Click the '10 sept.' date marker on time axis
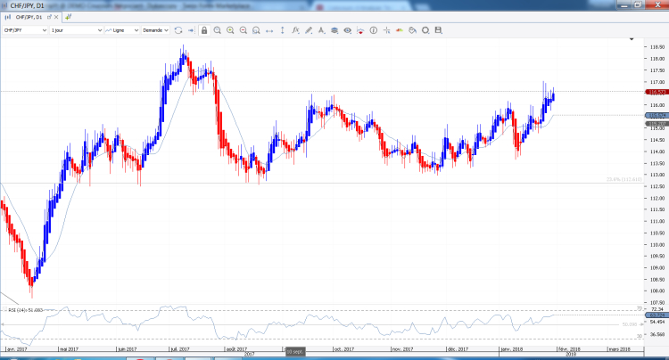 coord(294,351)
